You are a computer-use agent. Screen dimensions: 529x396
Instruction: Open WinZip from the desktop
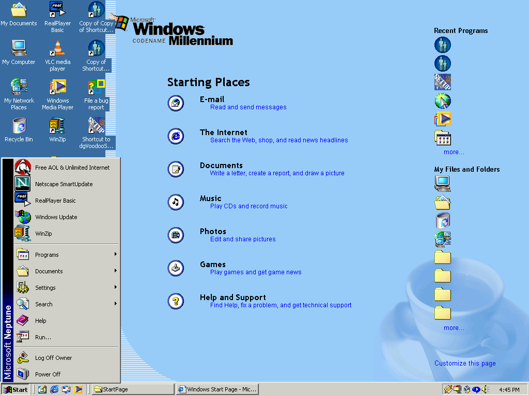coord(57,126)
